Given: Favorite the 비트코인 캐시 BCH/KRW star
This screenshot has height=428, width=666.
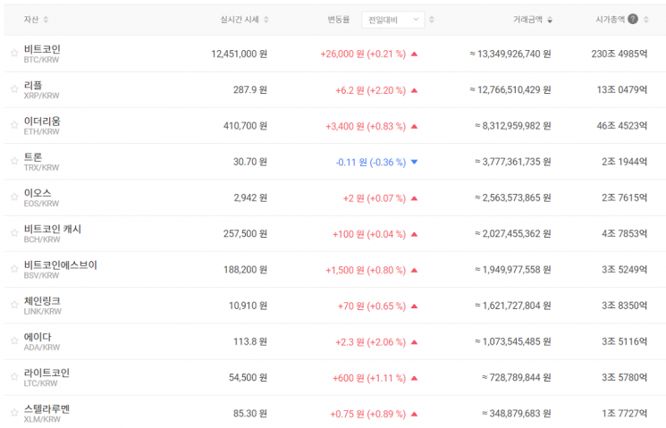Looking at the screenshot, I should tap(14, 232).
